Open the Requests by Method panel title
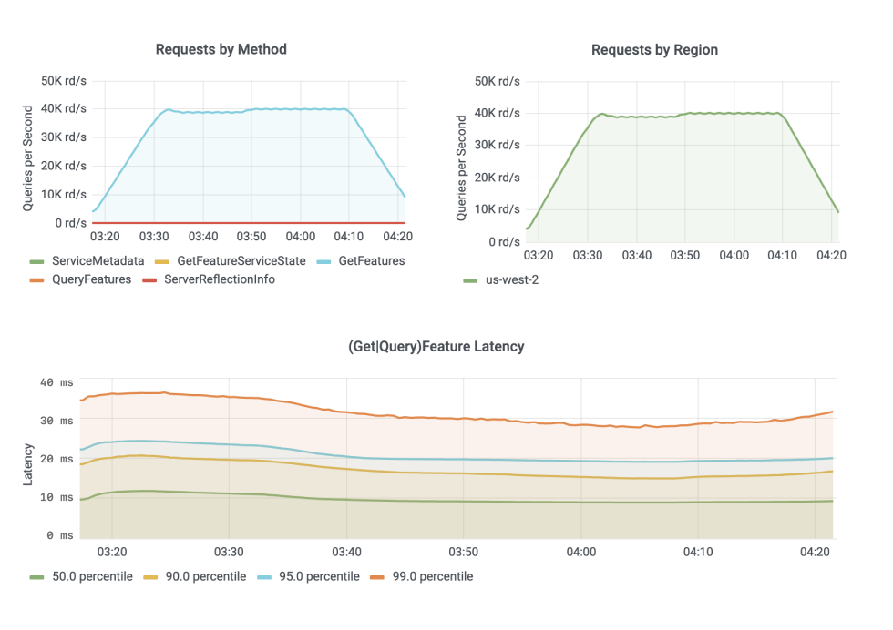 221,49
